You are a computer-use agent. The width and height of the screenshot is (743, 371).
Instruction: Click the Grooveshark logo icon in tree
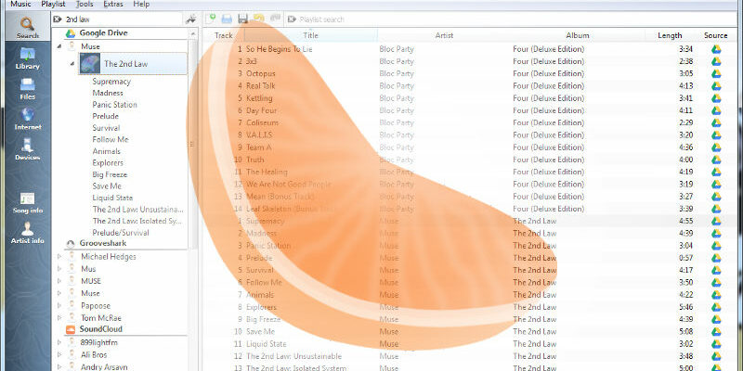tap(71, 244)
